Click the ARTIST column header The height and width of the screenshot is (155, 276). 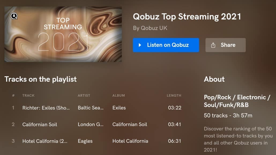[84, 95]
